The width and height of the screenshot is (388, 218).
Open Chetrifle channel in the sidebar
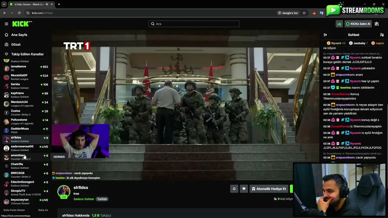(x=26, y=166)
